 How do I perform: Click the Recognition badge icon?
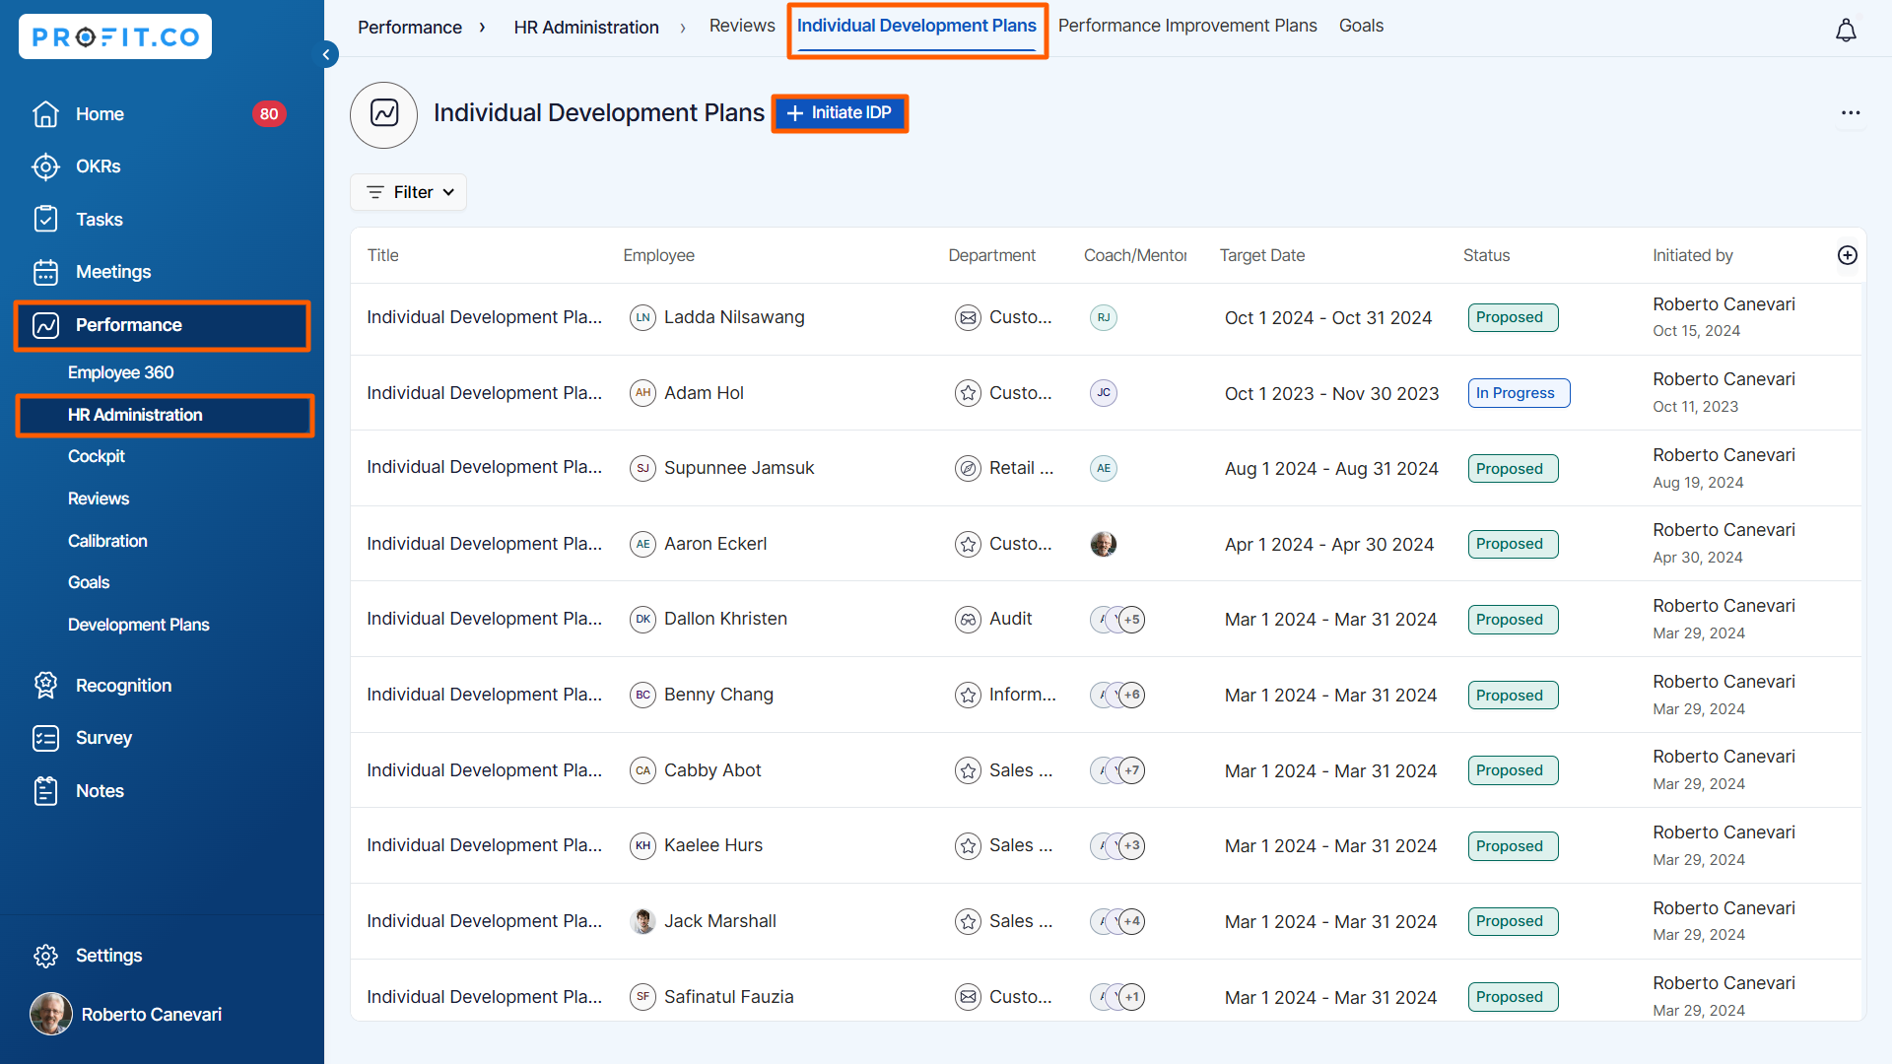[45, 685]
